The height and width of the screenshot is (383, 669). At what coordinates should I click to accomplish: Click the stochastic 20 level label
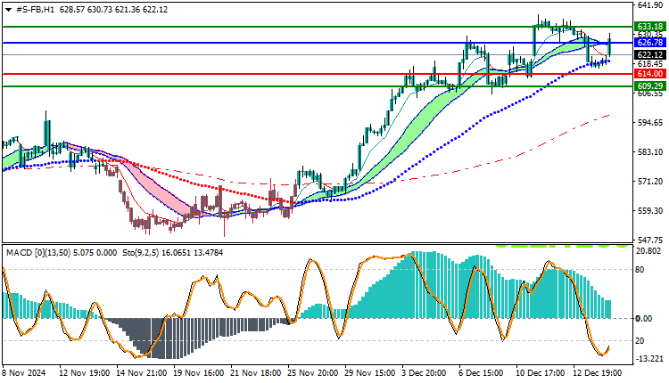point(640,341)
